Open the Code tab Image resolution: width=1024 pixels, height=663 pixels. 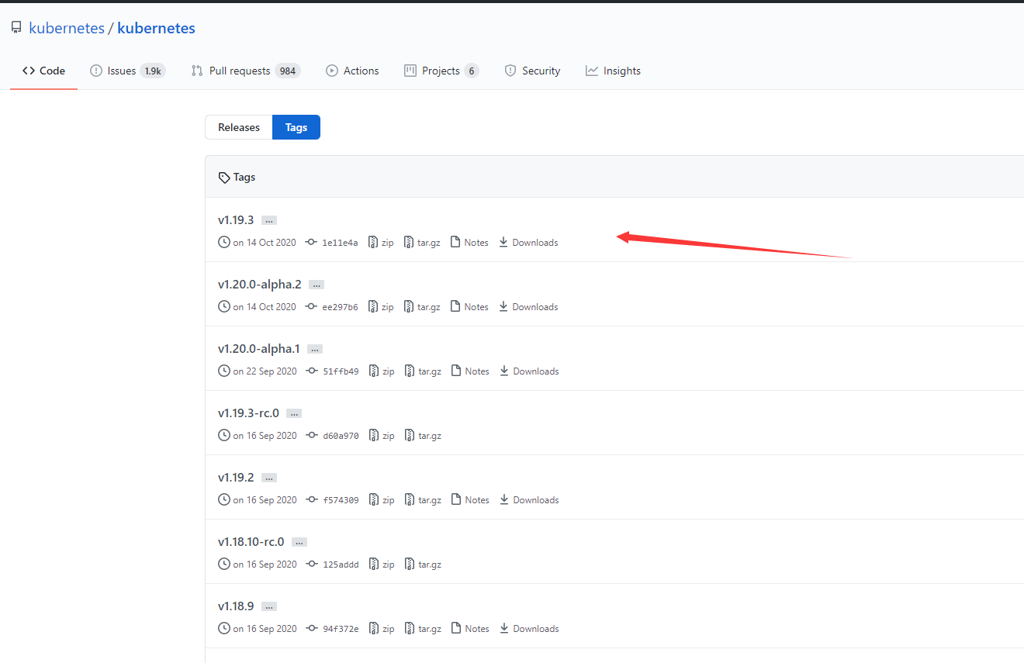tap(43, 71)
